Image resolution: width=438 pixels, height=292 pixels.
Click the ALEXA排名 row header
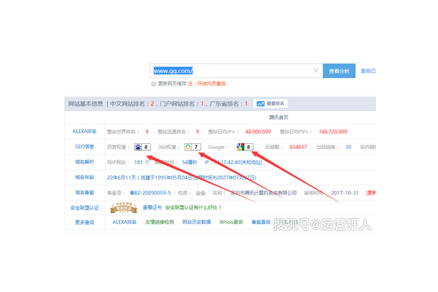coord(85,131)
